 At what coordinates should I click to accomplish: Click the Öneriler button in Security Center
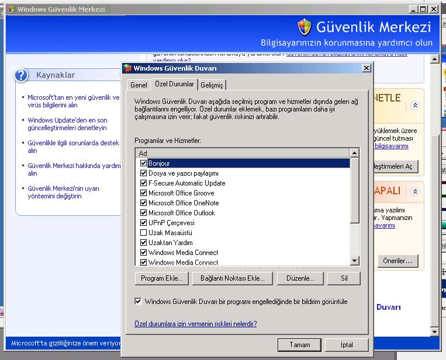397,261
